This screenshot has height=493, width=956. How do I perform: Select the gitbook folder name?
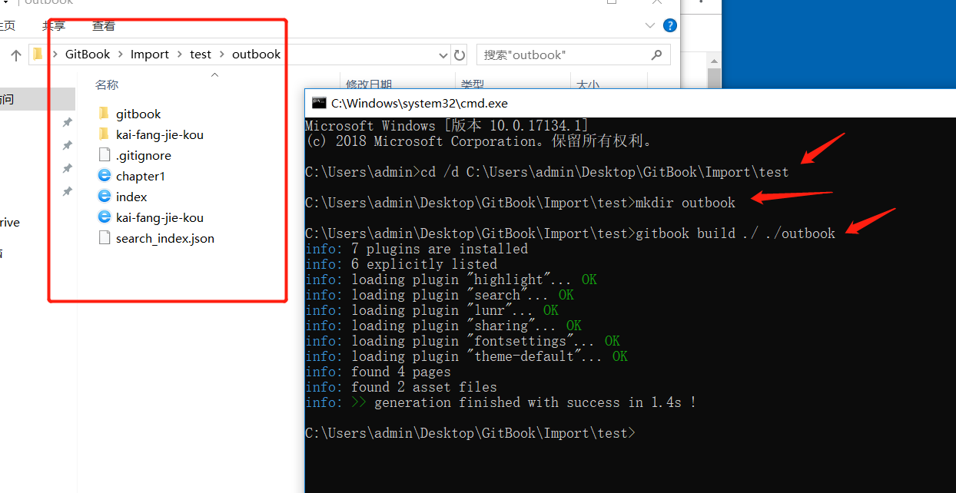click(x=138, y=114)
